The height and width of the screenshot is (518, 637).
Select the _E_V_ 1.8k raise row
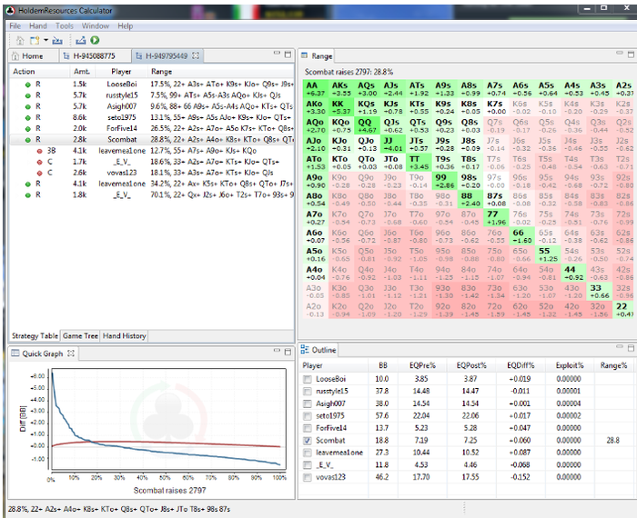152,195
